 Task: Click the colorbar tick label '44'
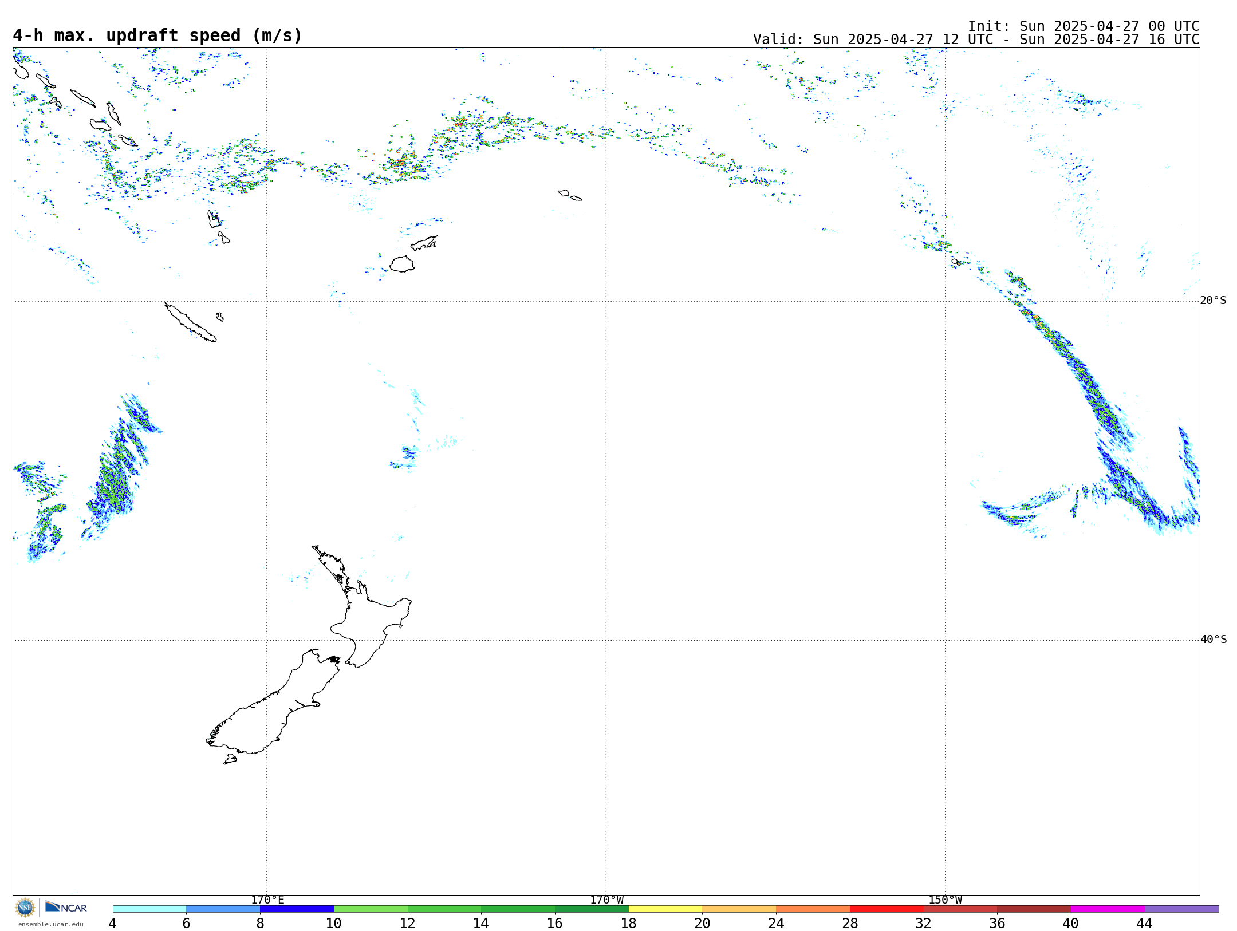[x=1144, y=924]
